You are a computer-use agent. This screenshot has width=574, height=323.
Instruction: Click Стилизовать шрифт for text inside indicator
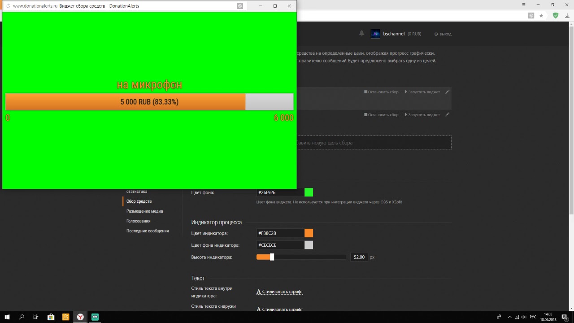click(279, 292)
